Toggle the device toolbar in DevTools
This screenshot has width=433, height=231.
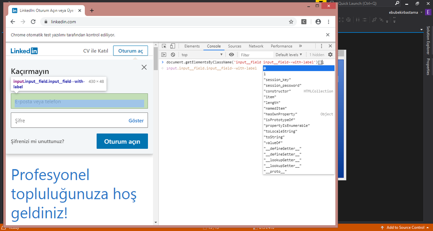click(172, 46)
